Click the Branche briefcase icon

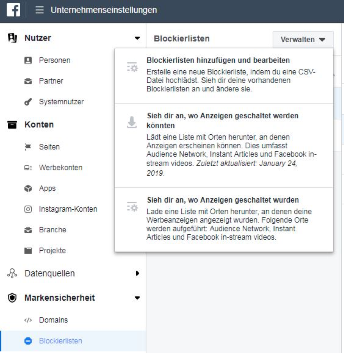click(x=28, y=230)
